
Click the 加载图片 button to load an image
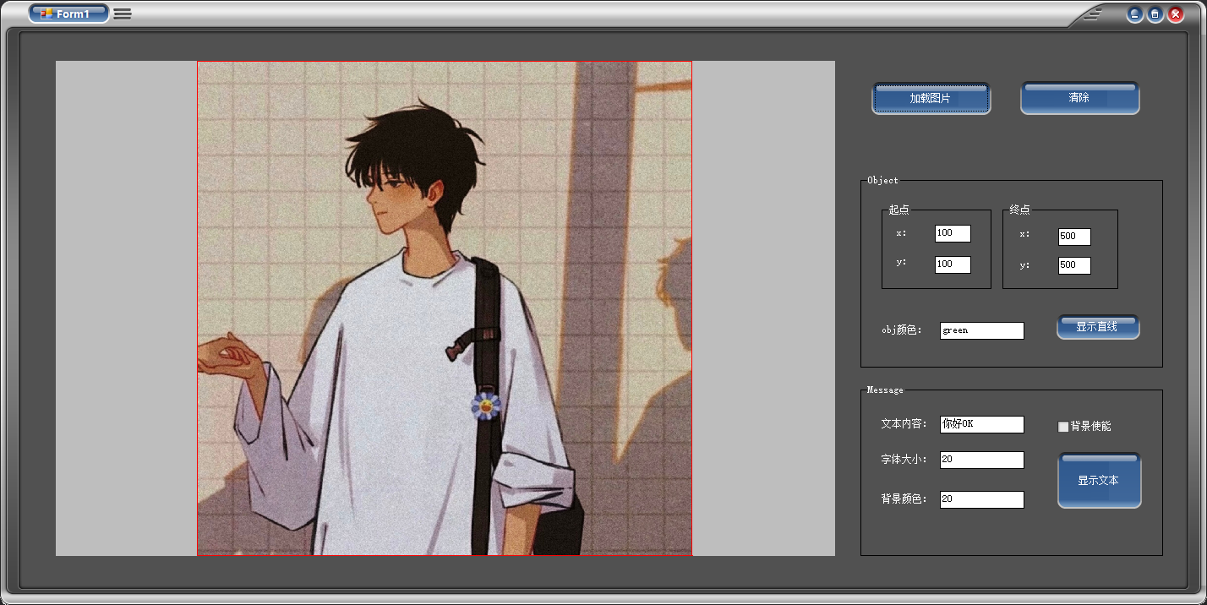931,97
